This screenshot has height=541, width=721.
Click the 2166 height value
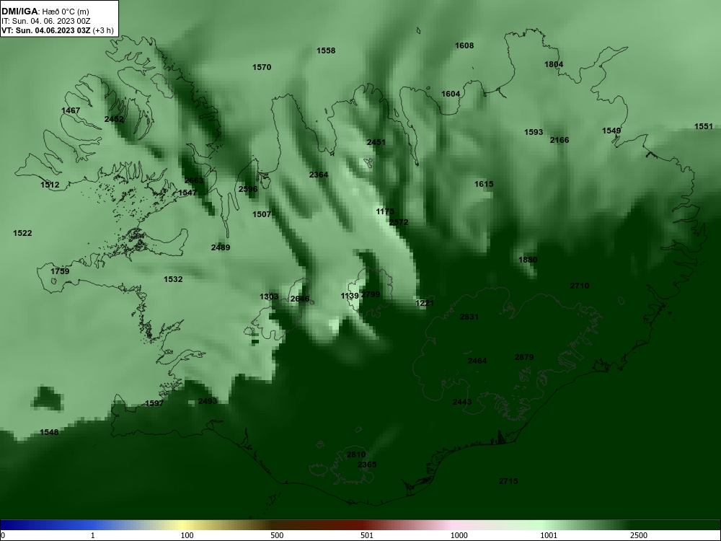tap(559, 140)
